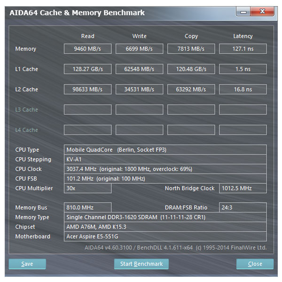Click Memory Type Single Channel DDR3-1620 SDRAM
This screenshot has height=282, width=282.
coord(165,217)
